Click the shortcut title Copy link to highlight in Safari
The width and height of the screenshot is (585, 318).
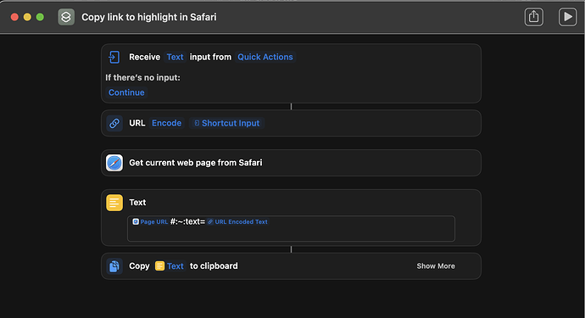(149, 17)
